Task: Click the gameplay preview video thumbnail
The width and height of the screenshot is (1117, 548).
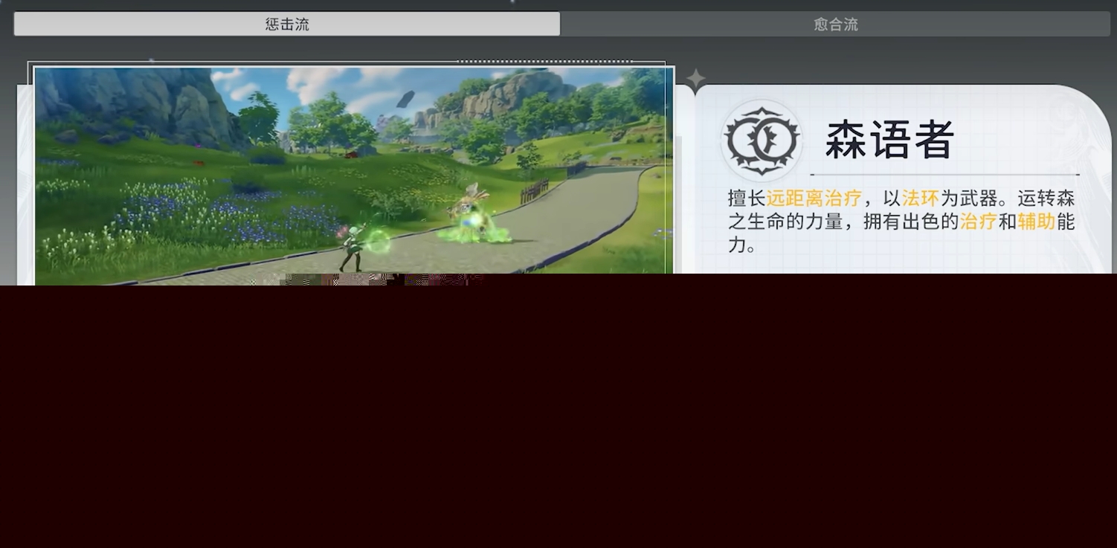Action: click(x=354, y=176)
